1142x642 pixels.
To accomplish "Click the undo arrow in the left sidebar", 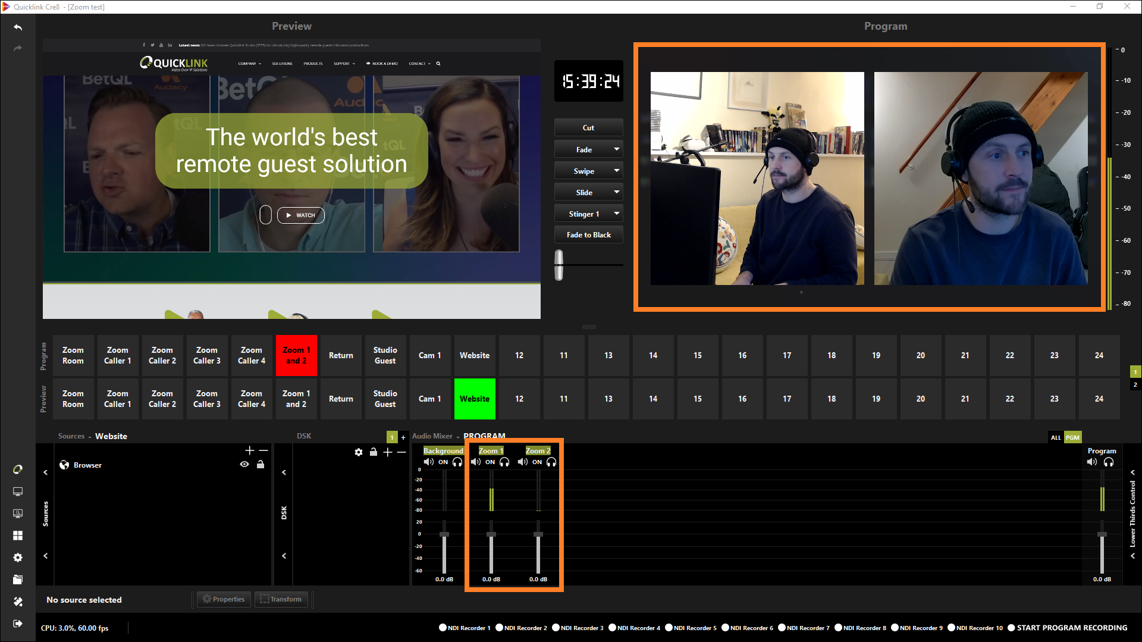I will 18,27.
